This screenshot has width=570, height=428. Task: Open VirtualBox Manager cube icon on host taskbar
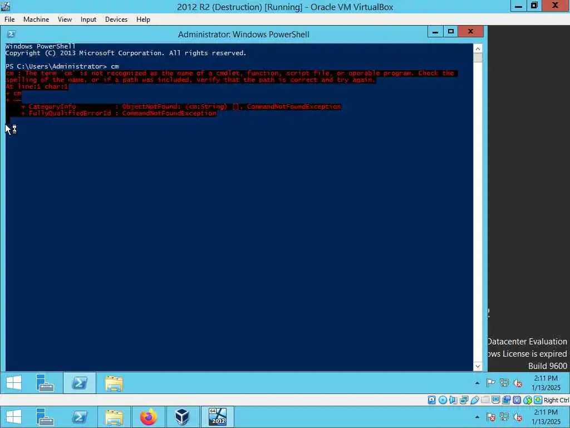(x=182, y=417)
